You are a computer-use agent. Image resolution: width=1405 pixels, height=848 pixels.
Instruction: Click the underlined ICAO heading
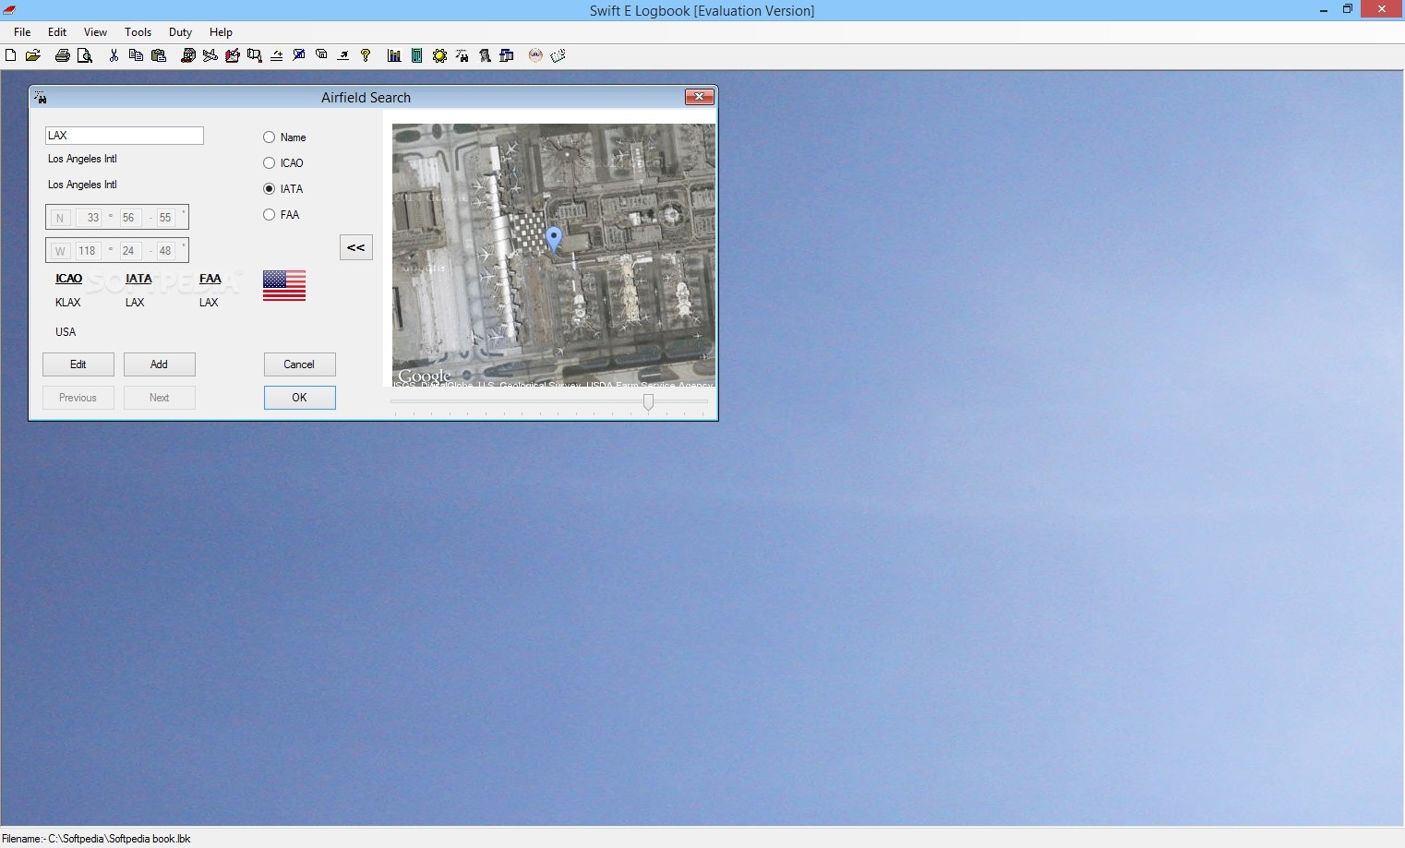69,279
